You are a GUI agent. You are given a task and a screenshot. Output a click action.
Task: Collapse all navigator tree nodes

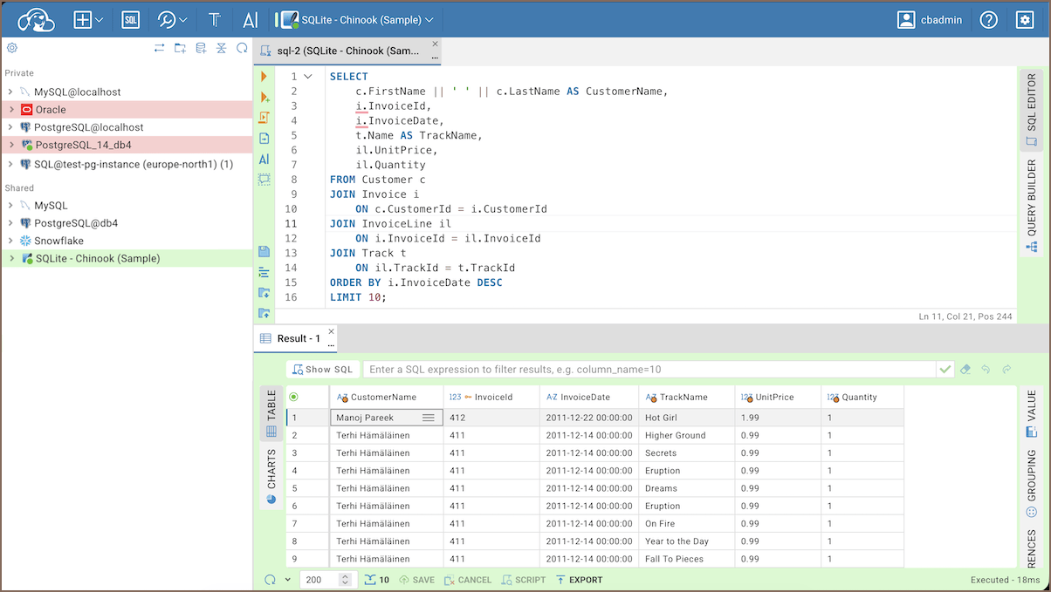(222, 48)
